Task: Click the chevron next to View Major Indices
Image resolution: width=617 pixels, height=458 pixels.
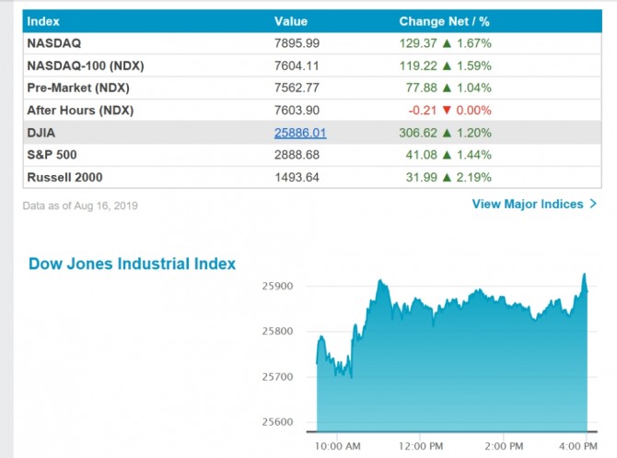Action: tap(593, 204)
